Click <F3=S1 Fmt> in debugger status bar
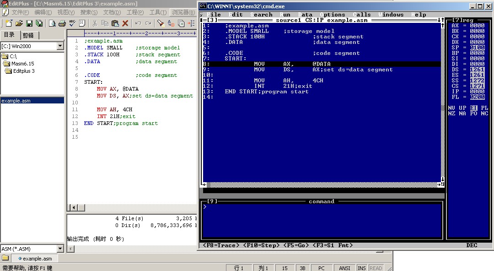The height and width of the screenshot is (271, 494). [x=333, y=245]
